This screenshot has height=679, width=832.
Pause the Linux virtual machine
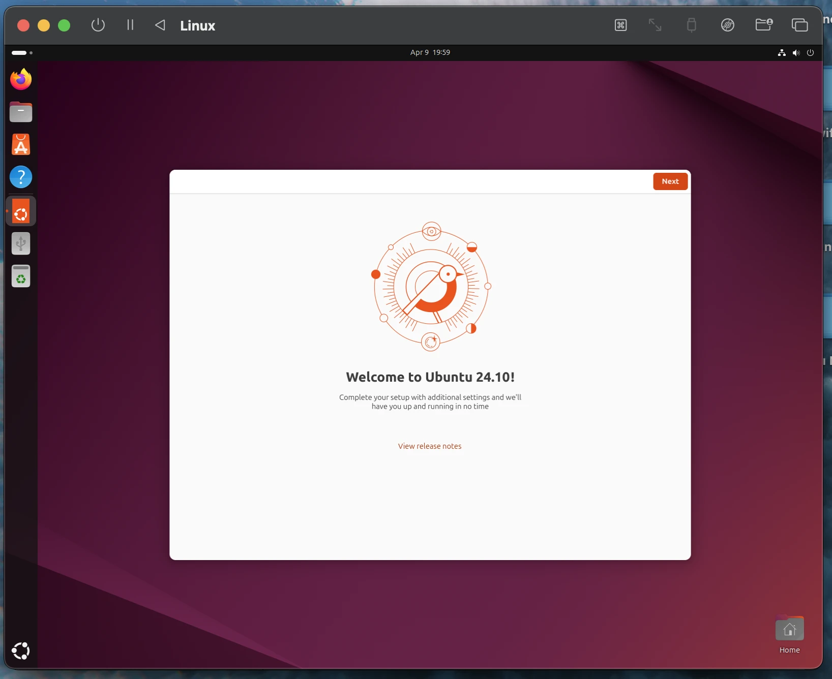click(130, 25)
